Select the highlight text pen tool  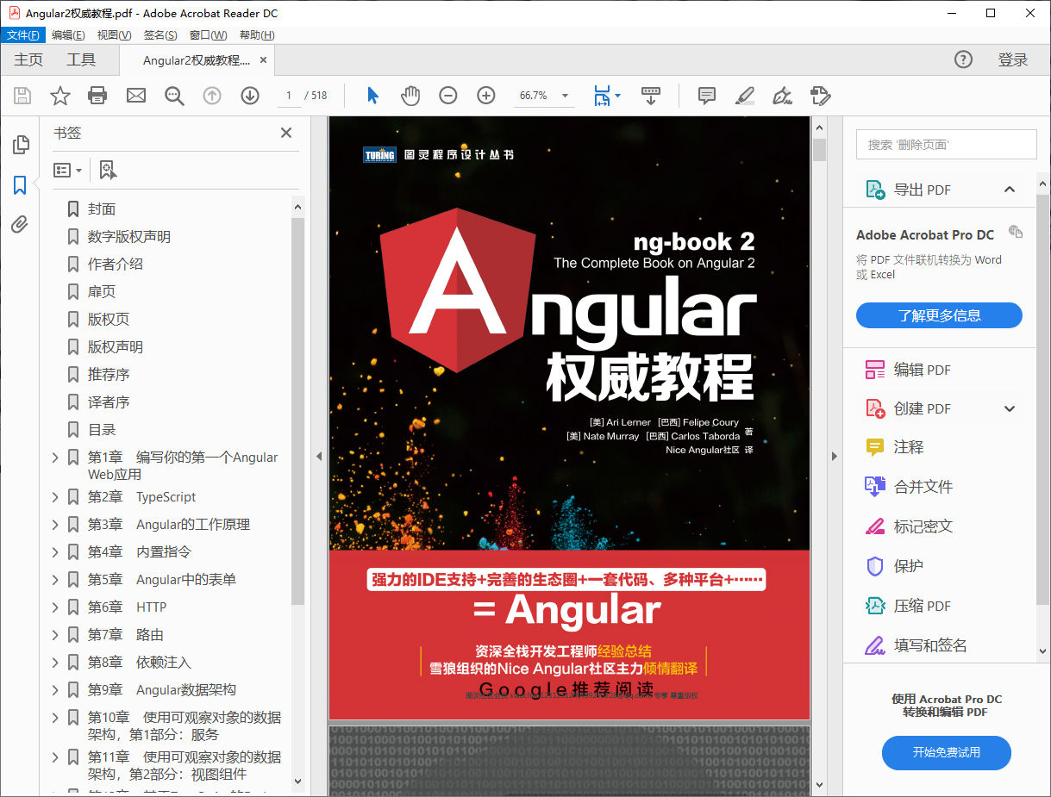(745, 96)
